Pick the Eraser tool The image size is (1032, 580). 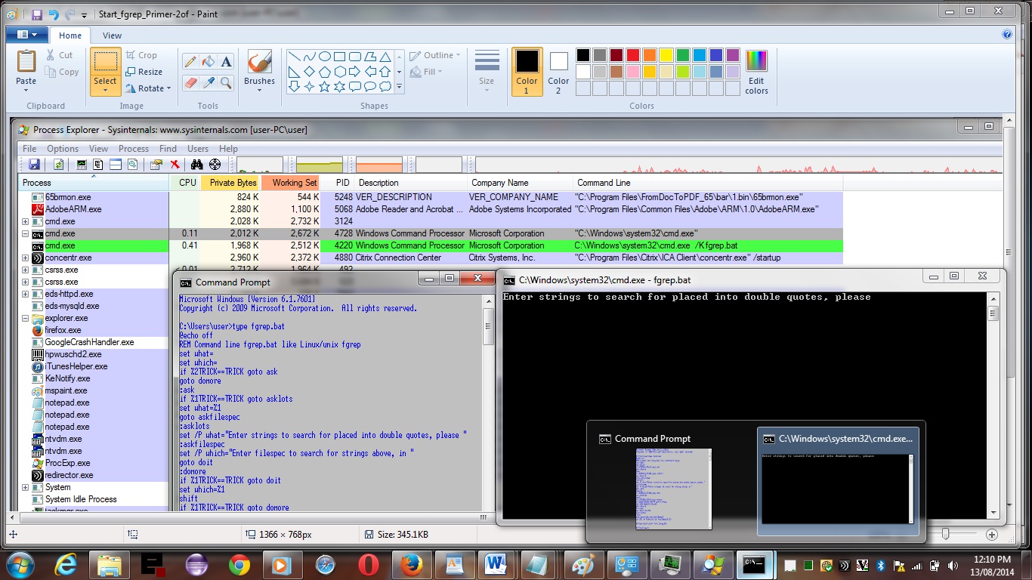190,82
